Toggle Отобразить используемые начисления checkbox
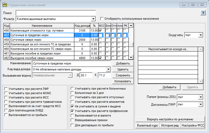 (102, 19)
